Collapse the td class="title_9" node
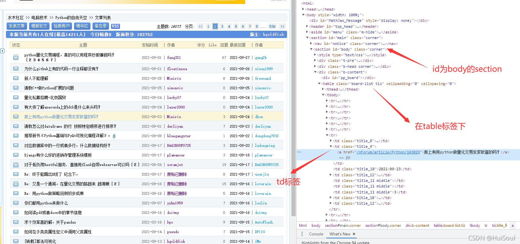Viewport: 520px width, 244px height. [331, 146]
